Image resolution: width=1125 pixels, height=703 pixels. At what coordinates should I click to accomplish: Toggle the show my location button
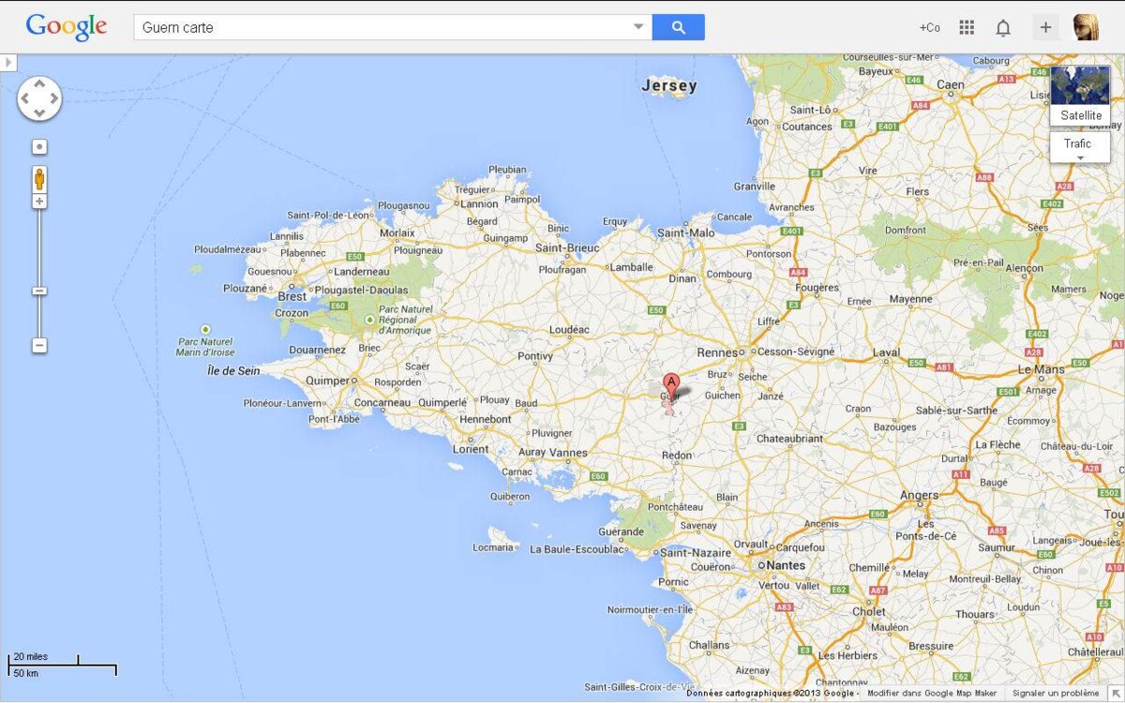point(39,147)
